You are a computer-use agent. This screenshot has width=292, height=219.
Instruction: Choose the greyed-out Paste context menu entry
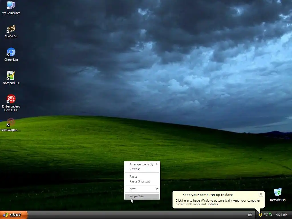pos(142,176)
